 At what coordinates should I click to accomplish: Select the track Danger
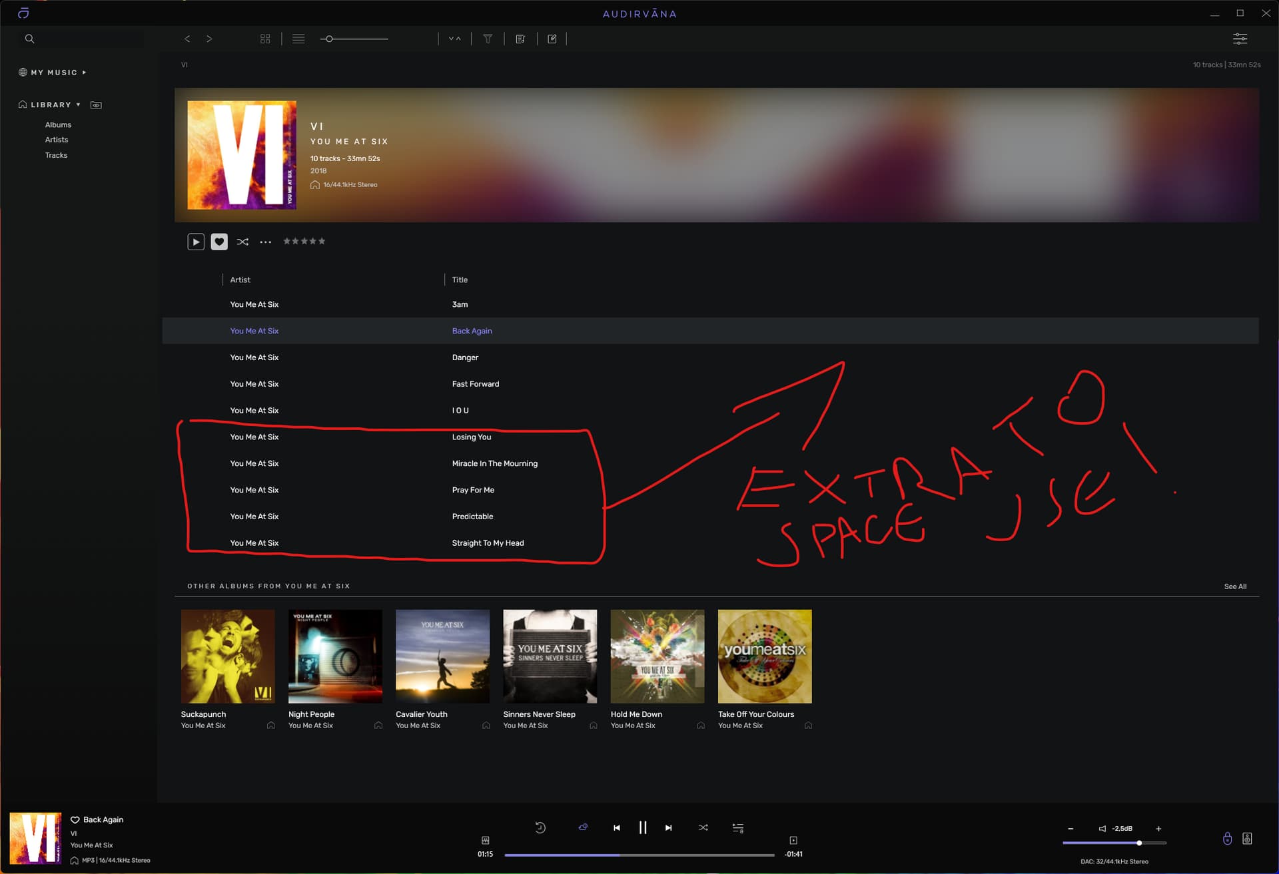(710, 357)
